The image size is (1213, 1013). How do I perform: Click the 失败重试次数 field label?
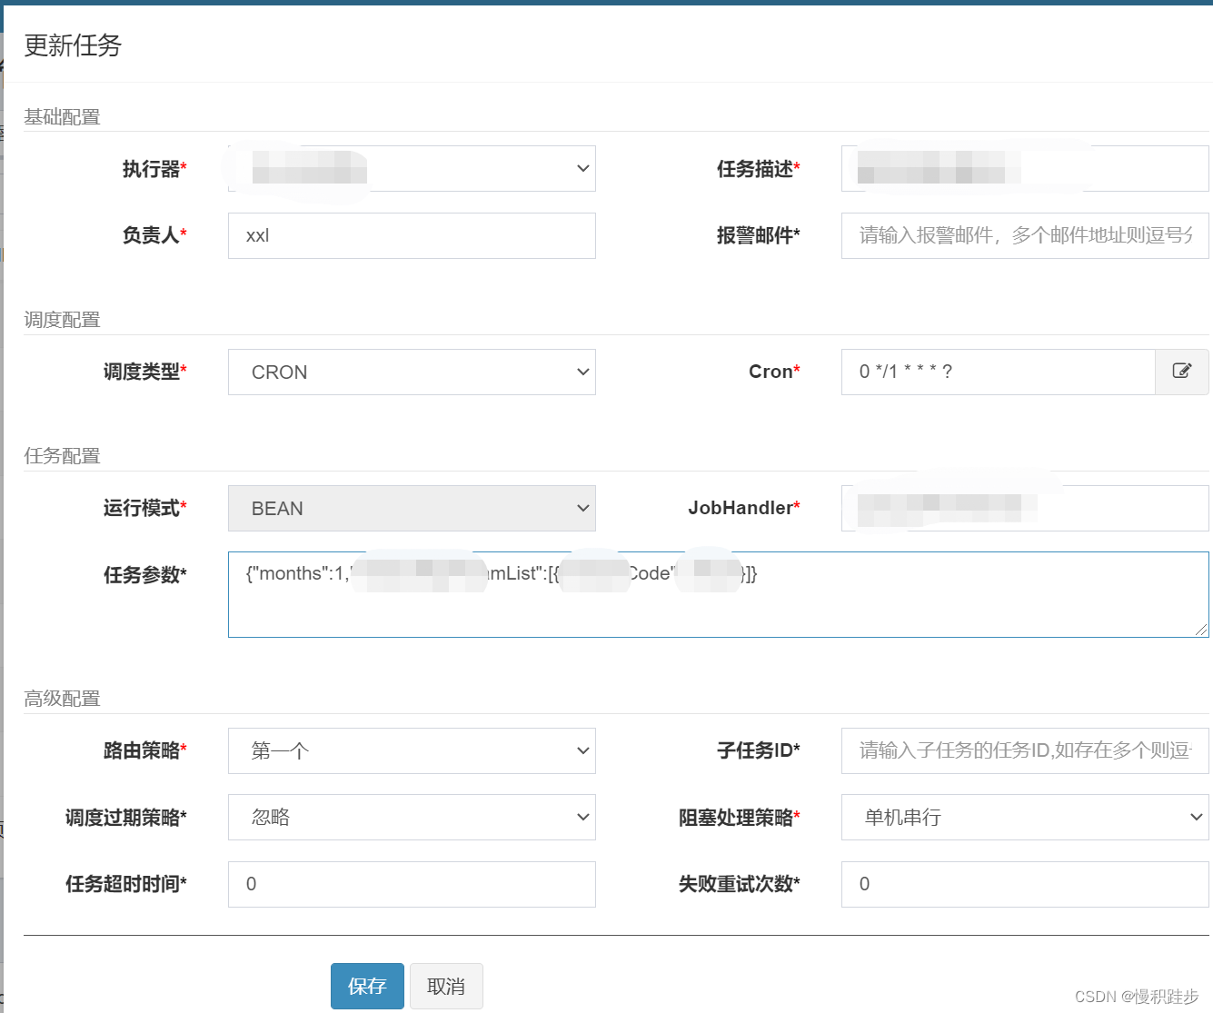pos(740,884)
